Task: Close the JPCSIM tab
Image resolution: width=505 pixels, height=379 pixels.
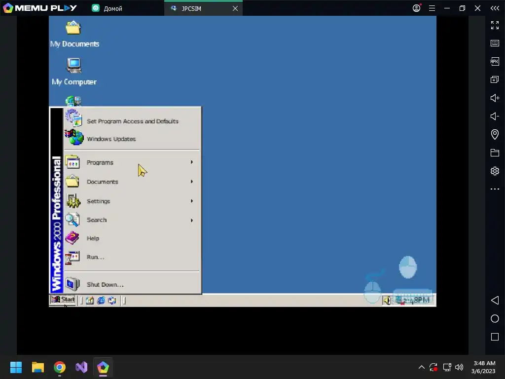Action: coord(235,8)
